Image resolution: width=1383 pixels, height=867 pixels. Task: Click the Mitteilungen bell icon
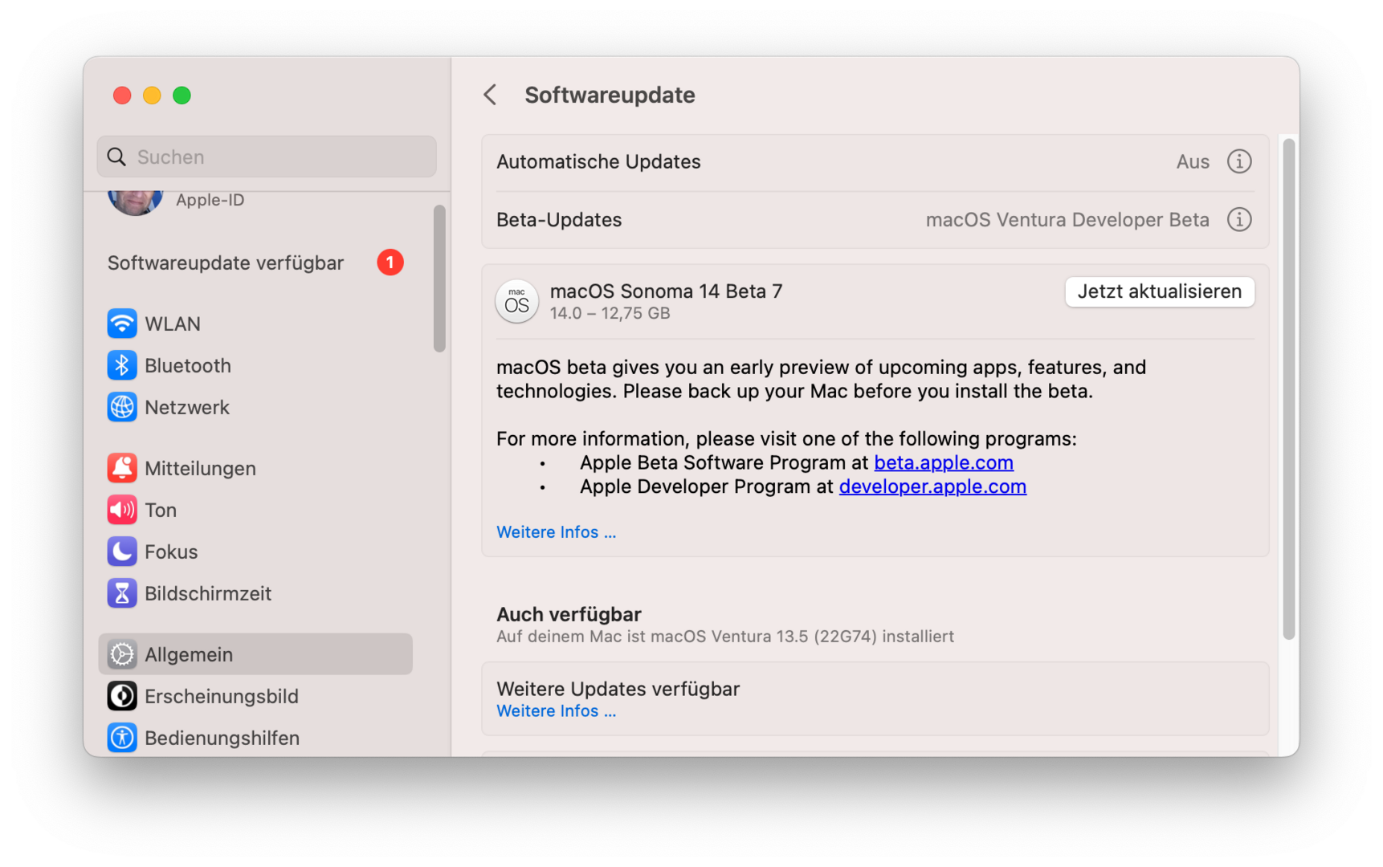pos(122,468)
